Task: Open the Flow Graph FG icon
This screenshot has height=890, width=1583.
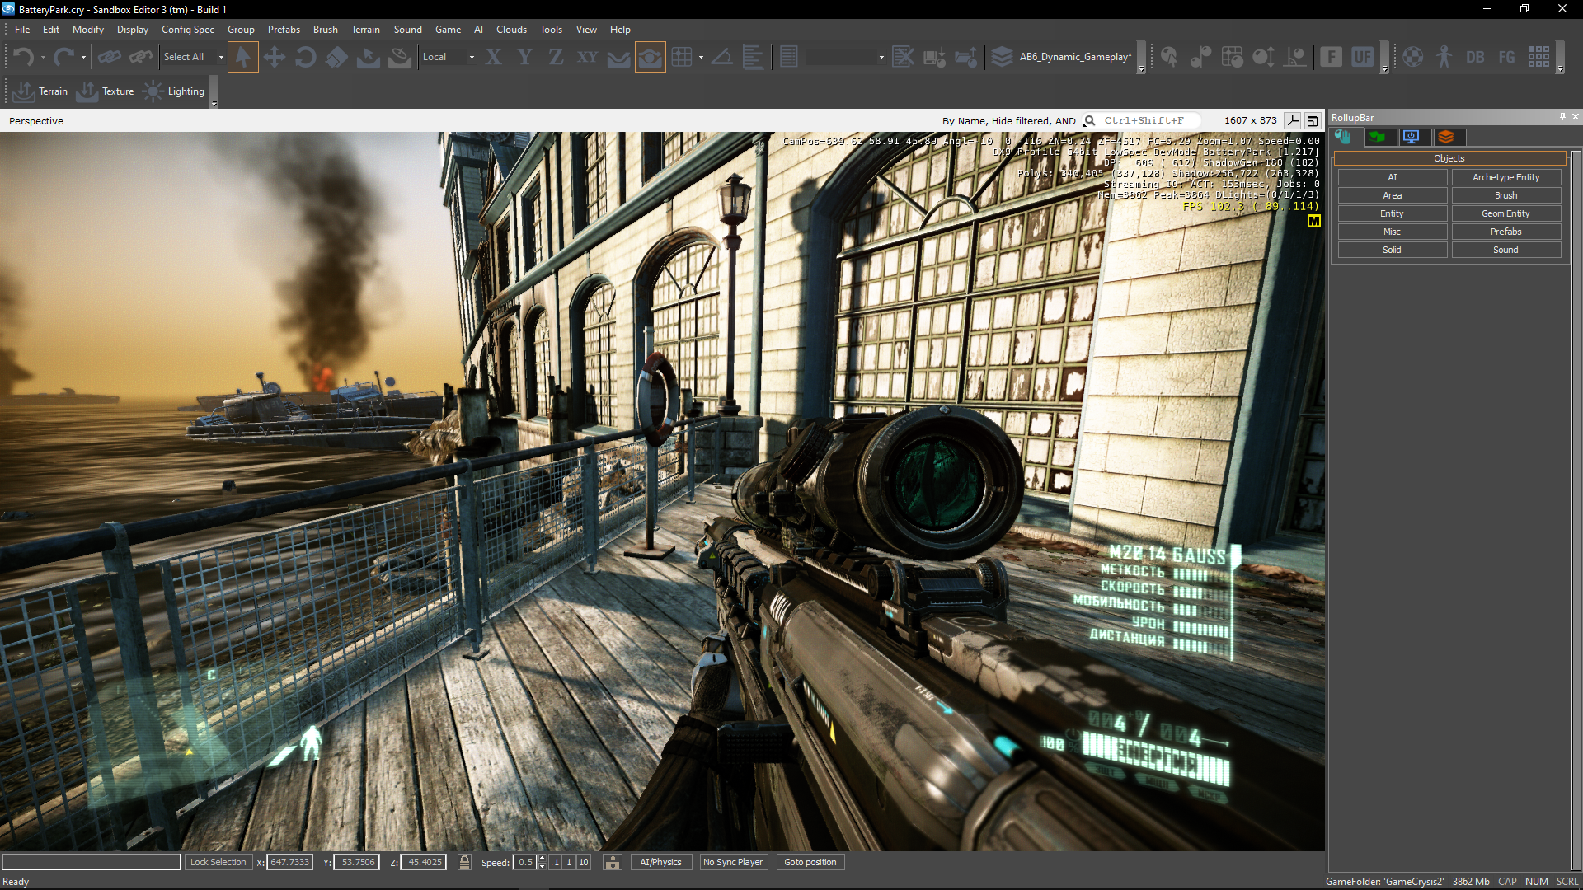Action: [x=1506, y=57]
